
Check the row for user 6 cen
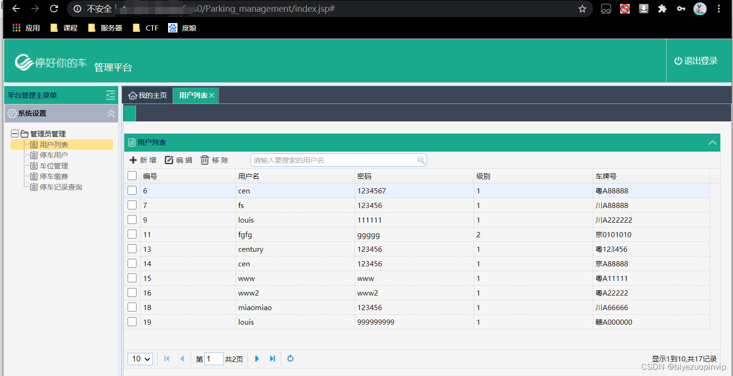pos(132,190)
